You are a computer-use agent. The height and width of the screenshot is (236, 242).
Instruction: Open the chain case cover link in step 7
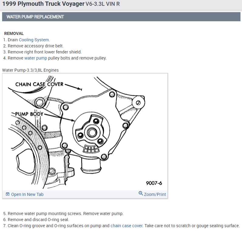126,226
